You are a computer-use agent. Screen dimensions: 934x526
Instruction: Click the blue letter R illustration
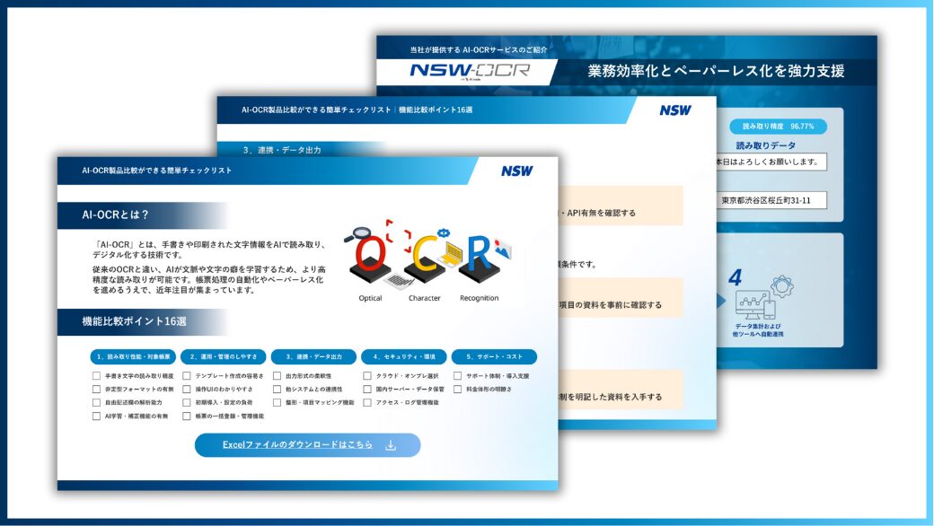click(480, 255)
